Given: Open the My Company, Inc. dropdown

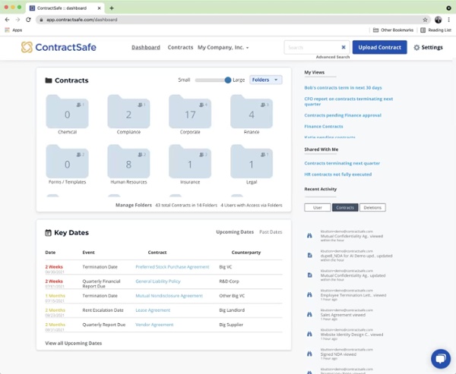Looking at the screenshot, I should [x=223, y=47].
